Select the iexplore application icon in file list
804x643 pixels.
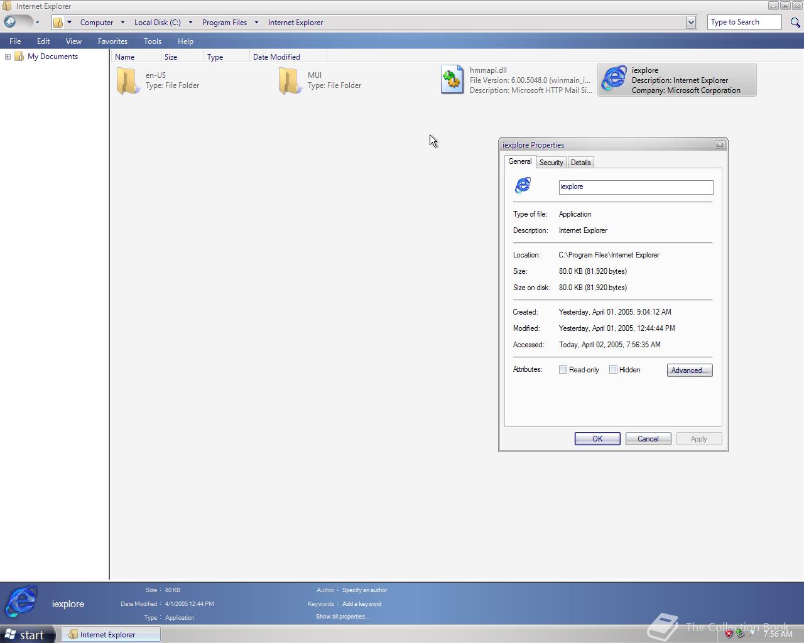pos(614,79)
